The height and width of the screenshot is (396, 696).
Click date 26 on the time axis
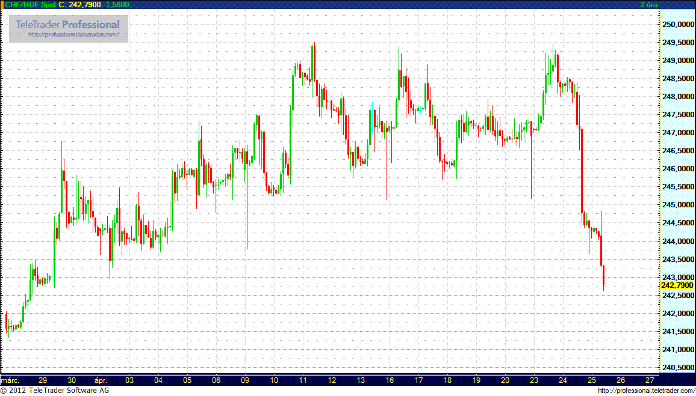pos(621,380)
